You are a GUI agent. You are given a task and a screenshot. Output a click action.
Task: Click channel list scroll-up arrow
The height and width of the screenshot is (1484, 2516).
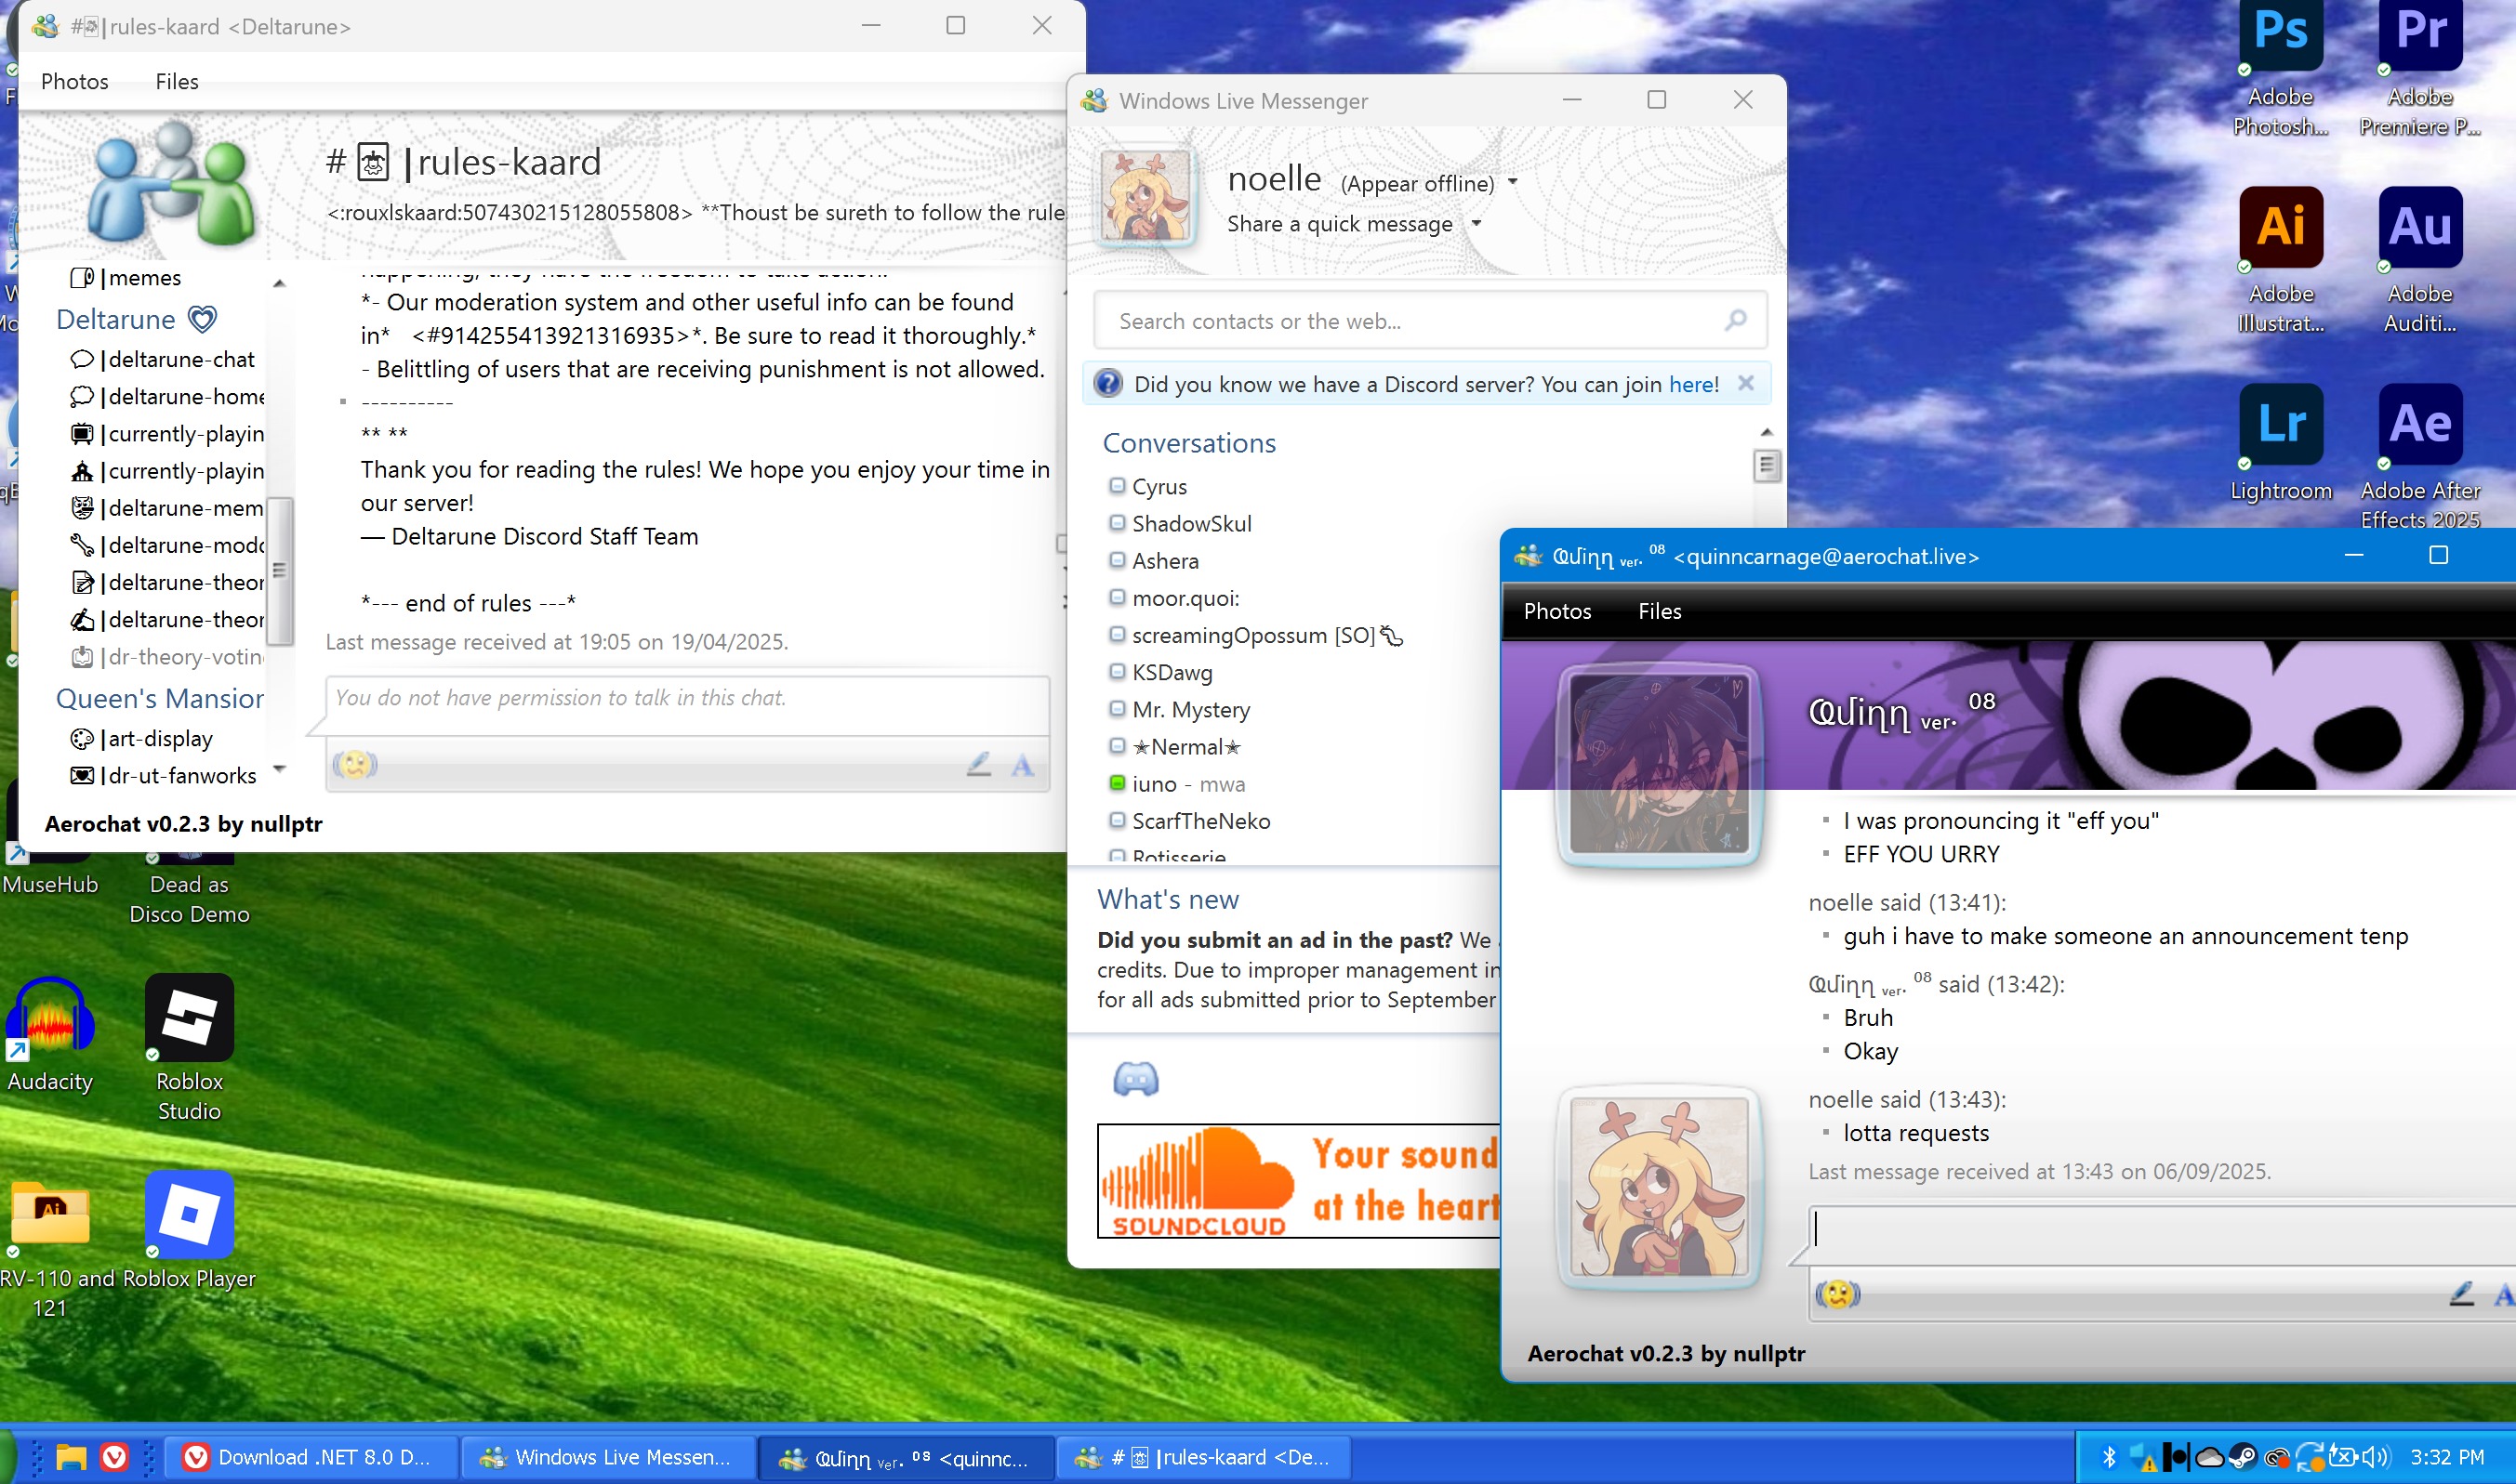click(x=279, y=283)
